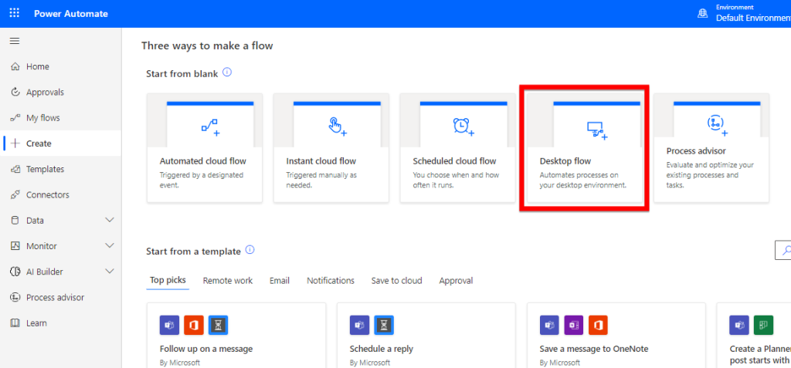
Task: Click the Instant cloud flow hand icon
Action: point(338,126)
